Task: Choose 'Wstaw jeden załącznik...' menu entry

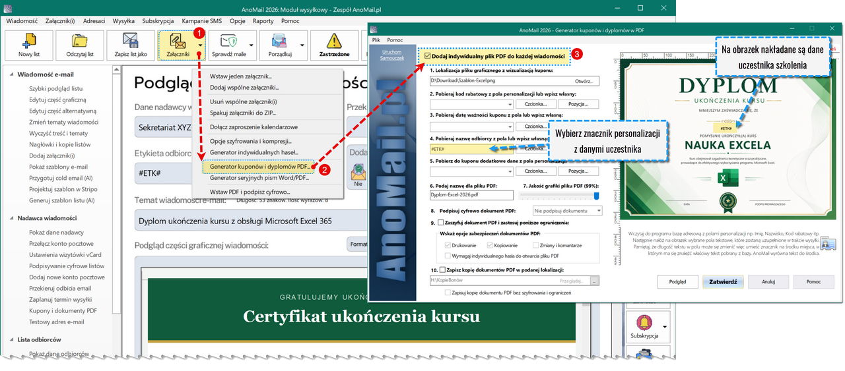Action: point(240,76)
